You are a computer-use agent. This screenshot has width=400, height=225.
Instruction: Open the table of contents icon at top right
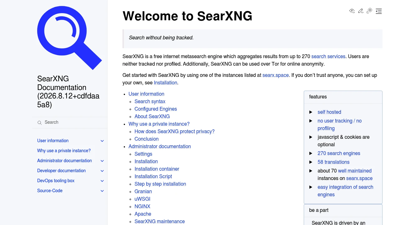tap(379, 11)
